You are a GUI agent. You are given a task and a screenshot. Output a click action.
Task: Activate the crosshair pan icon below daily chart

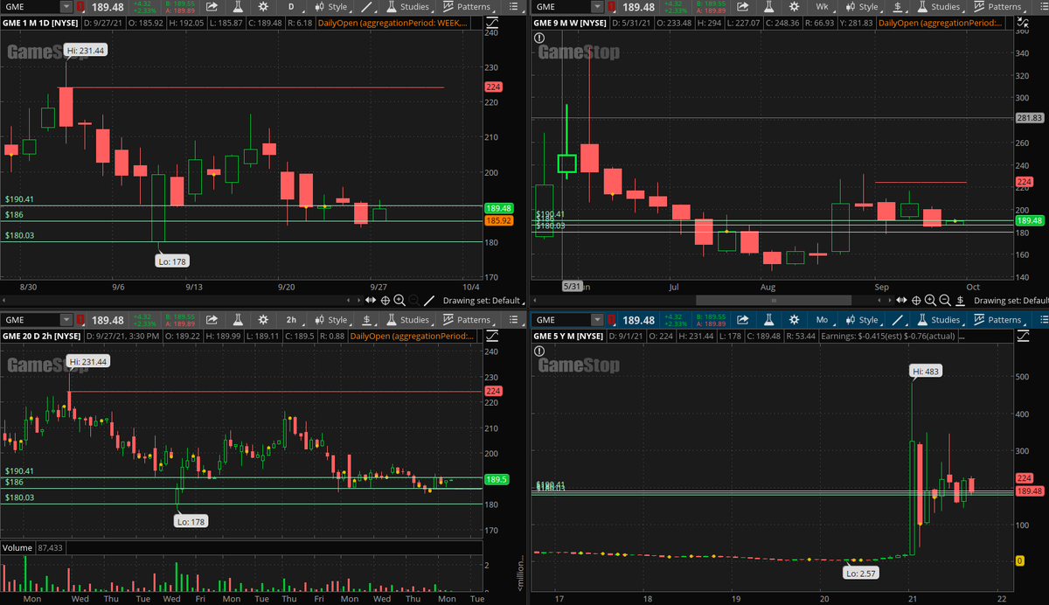click(x=386, y=301)
